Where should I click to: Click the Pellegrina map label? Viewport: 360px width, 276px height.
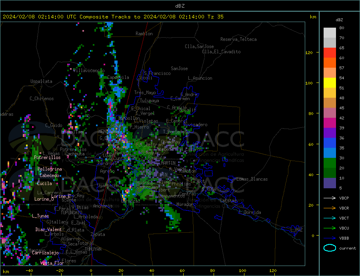(x=50, y=169)
